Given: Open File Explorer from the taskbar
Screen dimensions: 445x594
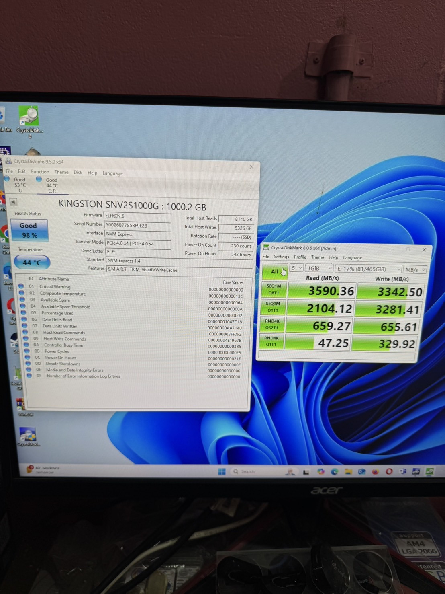Looking at the screenshot, I should coord(348,471).
